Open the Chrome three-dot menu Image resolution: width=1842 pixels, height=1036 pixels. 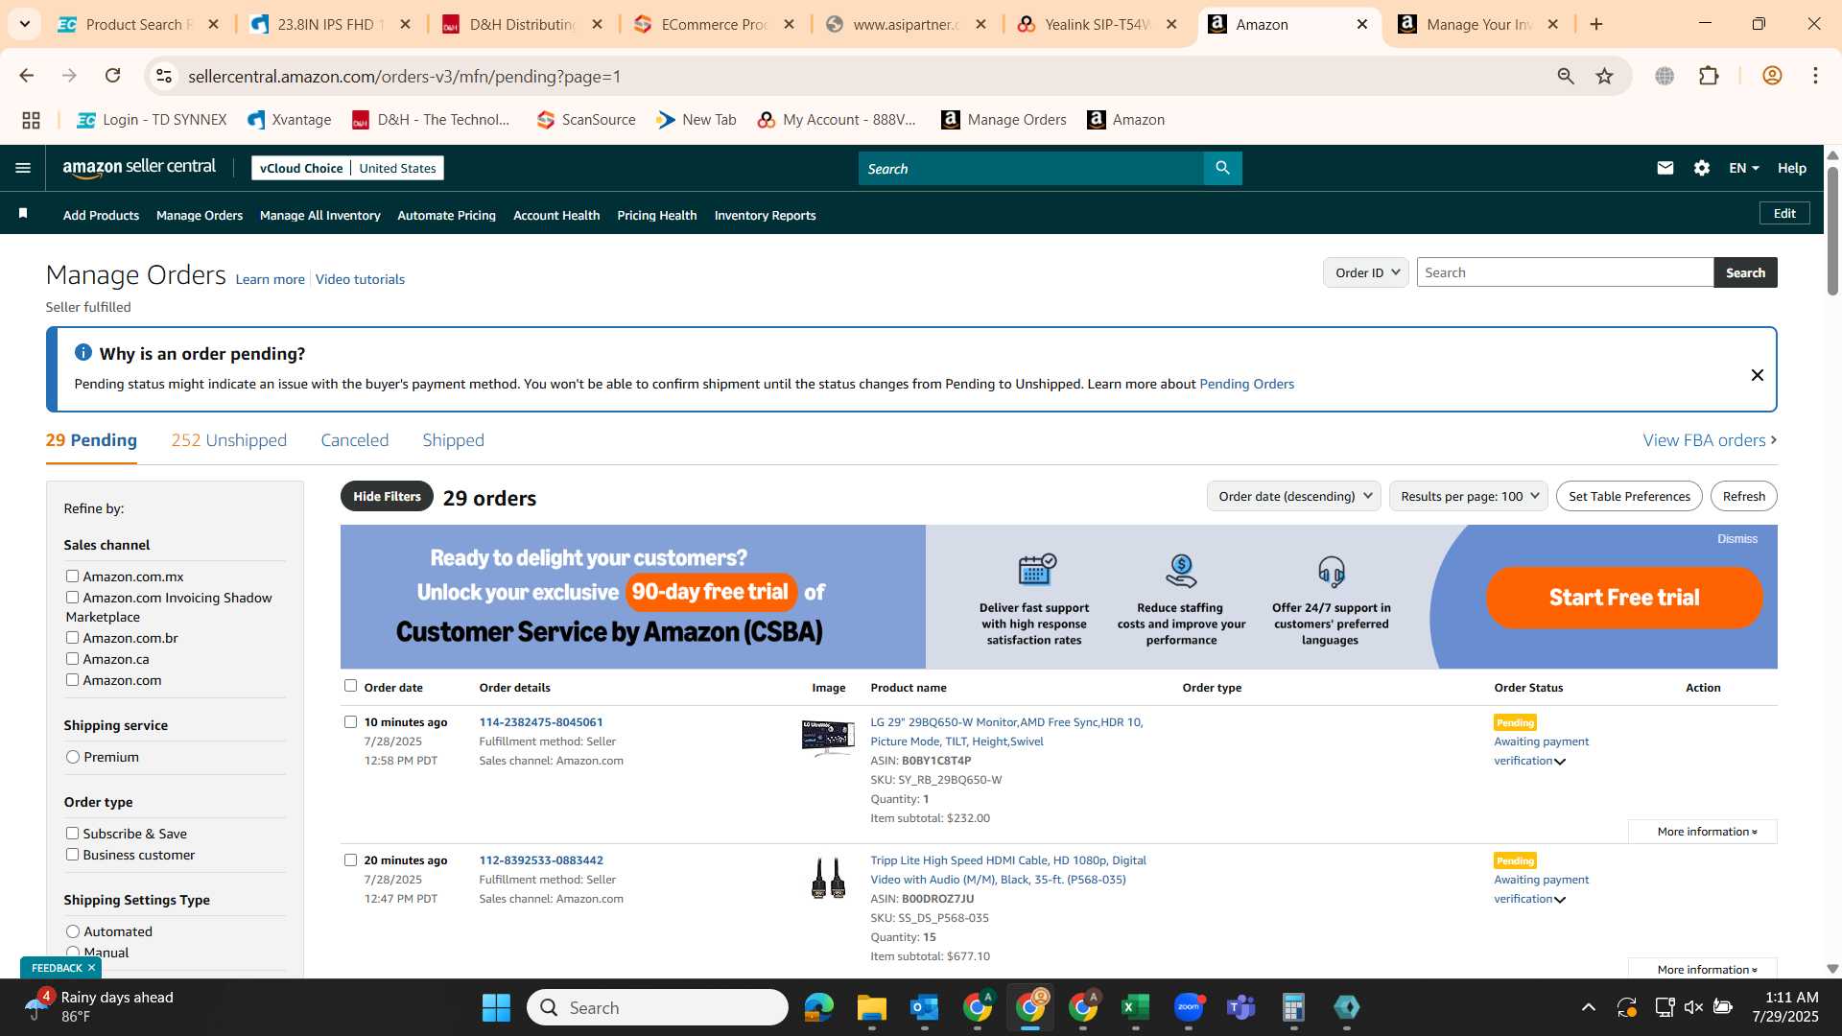(1815, 76)
